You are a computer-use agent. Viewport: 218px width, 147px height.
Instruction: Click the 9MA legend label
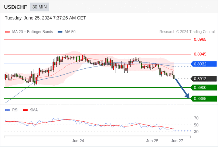point(34,110)
